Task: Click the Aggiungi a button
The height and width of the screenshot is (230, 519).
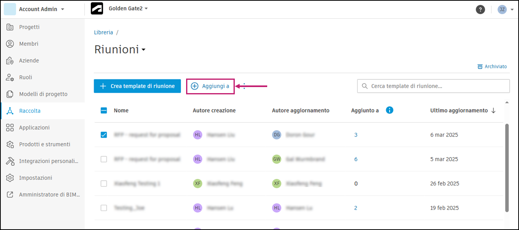Action: click(210, 86)
